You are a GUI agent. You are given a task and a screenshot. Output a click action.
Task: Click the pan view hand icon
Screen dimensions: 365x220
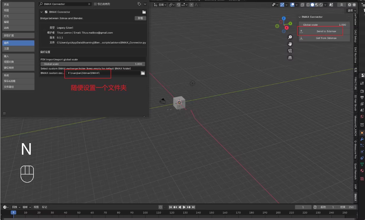290,44
